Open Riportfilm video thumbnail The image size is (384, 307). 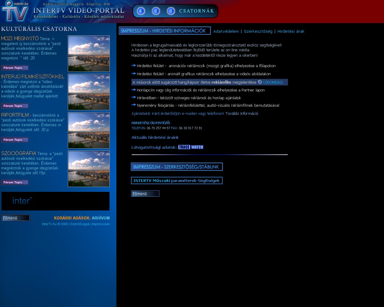(x=89, y=130)
